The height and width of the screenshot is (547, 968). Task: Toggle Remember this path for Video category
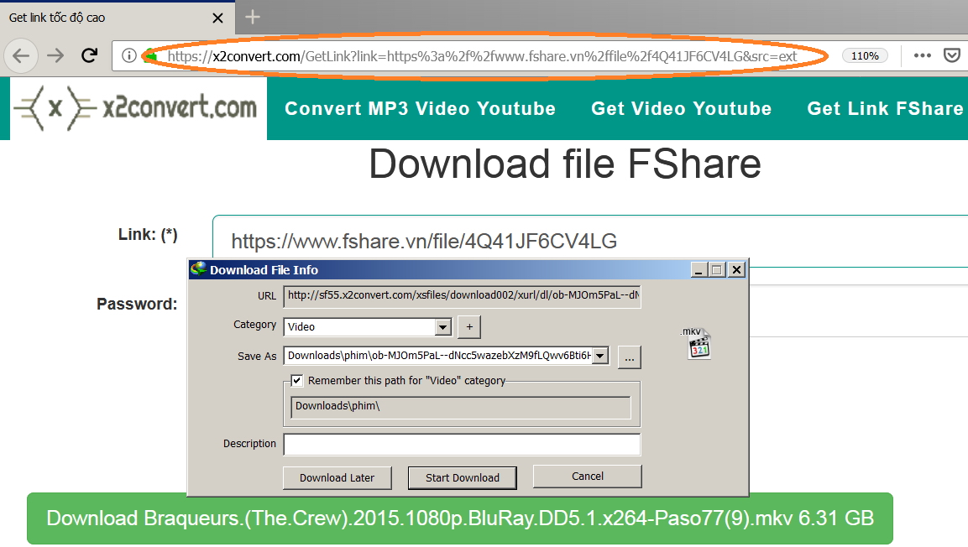click(x=297, y=381)
